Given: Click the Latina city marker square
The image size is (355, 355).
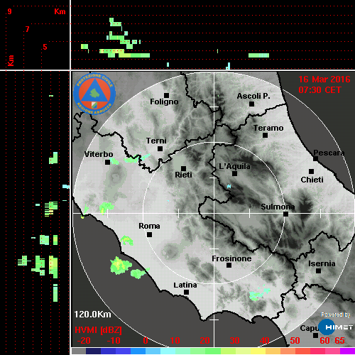Looking at the screenshot, I should coord(186,292).
